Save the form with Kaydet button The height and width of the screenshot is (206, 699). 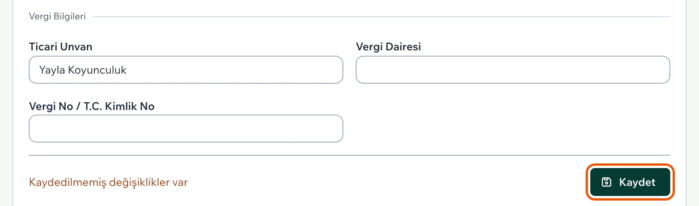(x=630, y=182)
